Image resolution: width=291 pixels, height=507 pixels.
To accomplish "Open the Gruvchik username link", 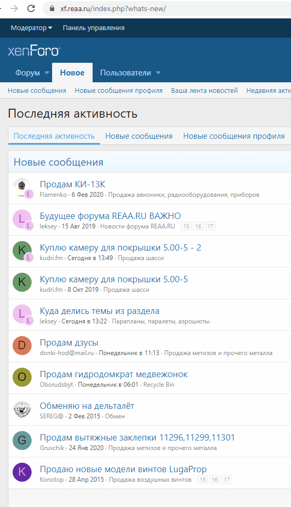I will click(x=52, y=448).
